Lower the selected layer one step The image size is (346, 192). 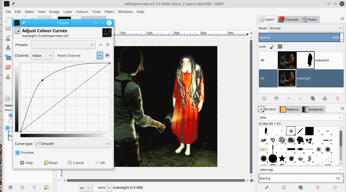click(x=301, y=98)
